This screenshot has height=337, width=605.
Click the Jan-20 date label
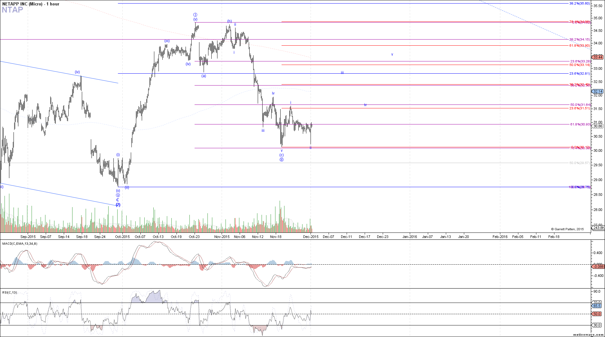point(464,237)
